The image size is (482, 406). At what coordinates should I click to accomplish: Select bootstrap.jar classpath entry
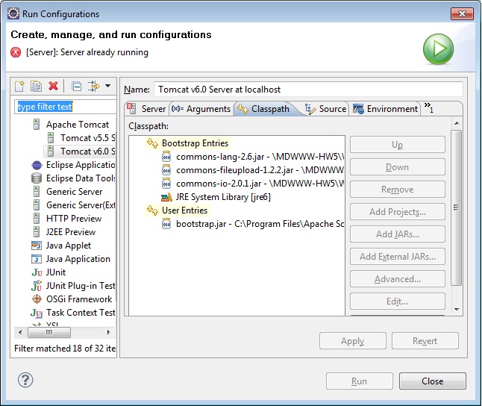[x=260, y=224]
